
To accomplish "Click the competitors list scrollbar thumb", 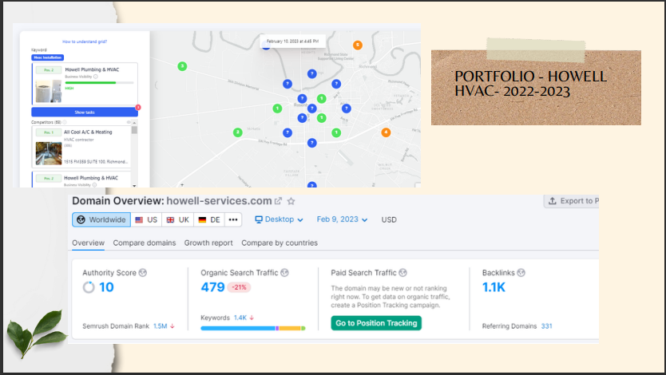I will coord(134,130).
